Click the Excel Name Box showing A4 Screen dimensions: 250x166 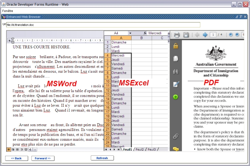pyautogui.click(x=116, y=33)
